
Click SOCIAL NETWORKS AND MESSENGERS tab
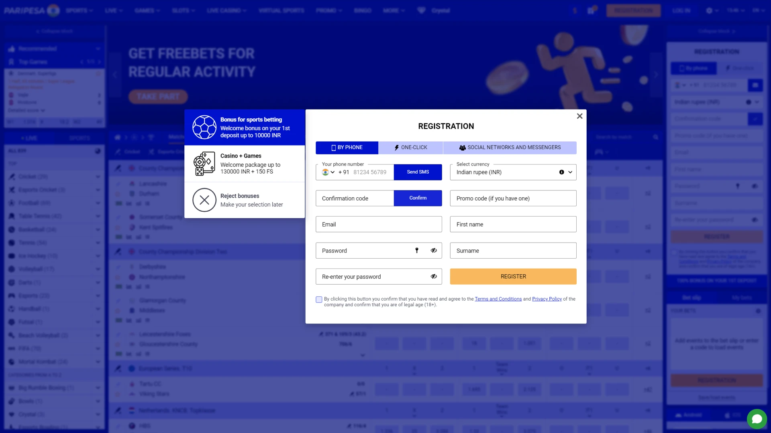click(x=510, y=147)
